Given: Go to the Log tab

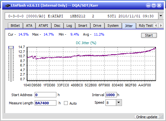Looking at the screenshot, I should pos(69,26).
